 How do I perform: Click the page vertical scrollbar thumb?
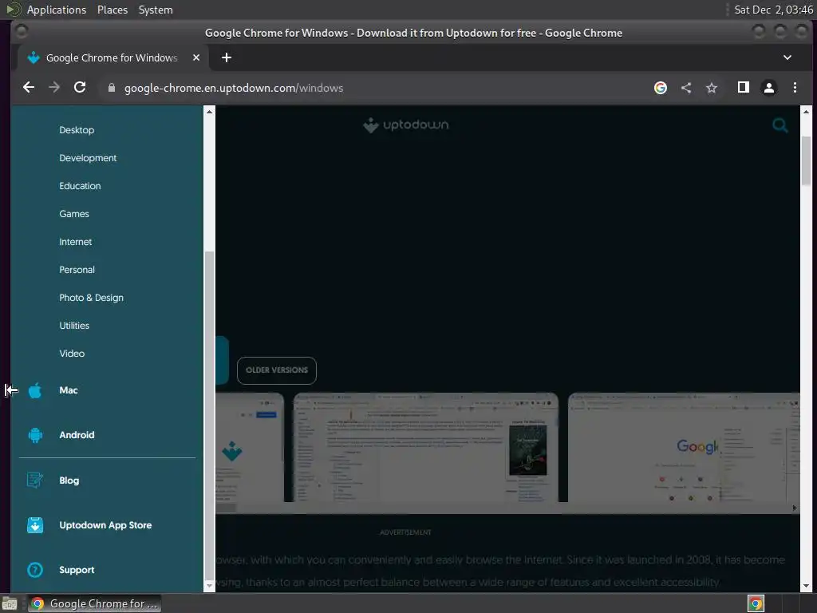click(x=806, y=160)
